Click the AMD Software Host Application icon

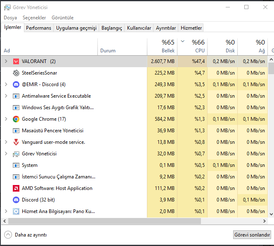16,188
